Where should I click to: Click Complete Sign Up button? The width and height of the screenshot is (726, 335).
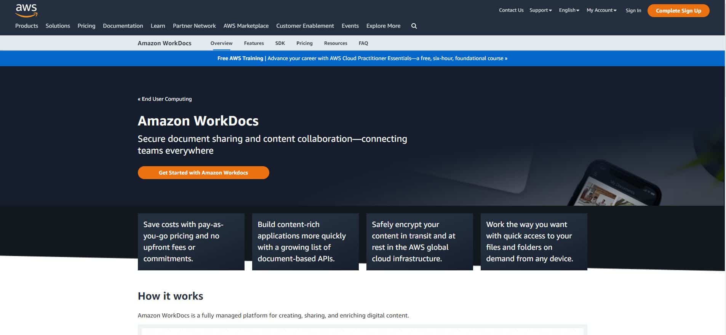click(678, 11)
